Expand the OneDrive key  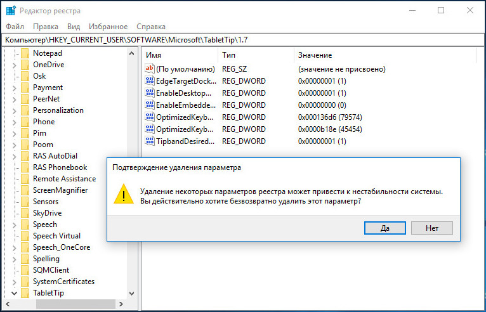point(14,65)
